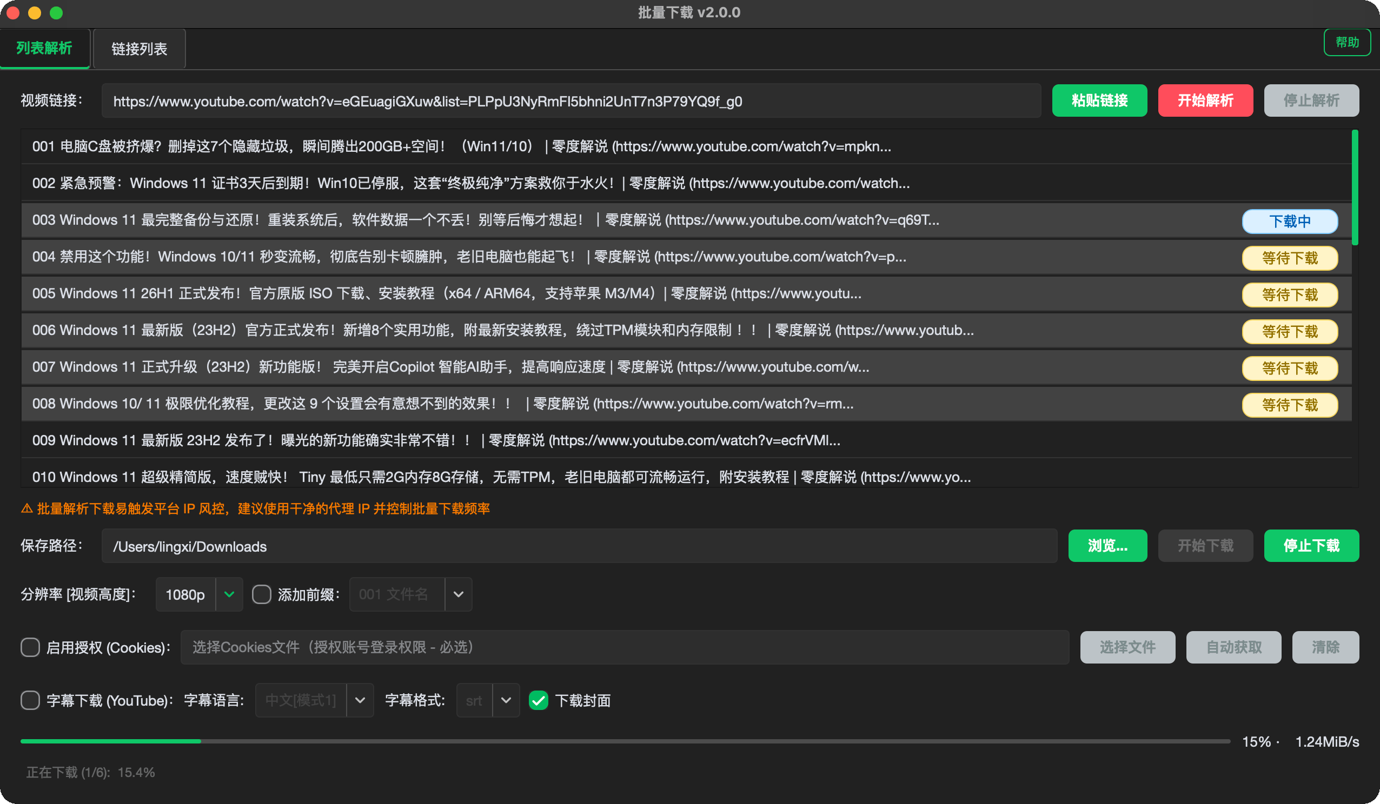Switch to the 列表解析 tab
1380x804 pixels.
[x=44, y=48]
